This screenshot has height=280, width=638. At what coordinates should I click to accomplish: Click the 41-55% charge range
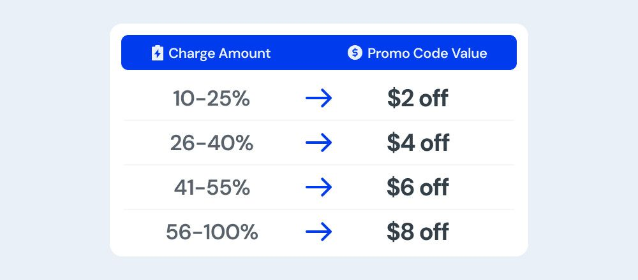pyautogui.click(x=212, y=188)
